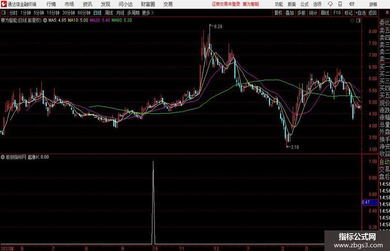The height and width of the screenshot is (251, 390).
Task: Click the 游客 guest account label
Action: [373, 4]
